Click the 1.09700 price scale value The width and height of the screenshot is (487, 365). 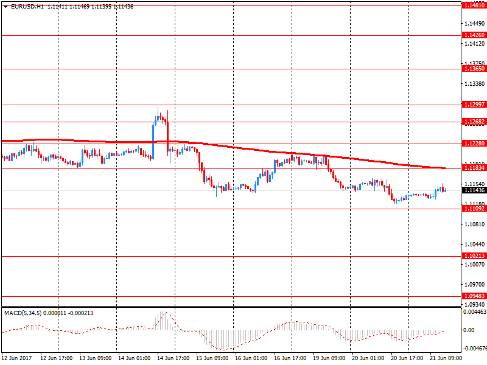tap(474, 285)
